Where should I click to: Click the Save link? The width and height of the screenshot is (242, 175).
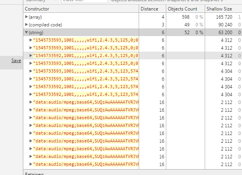click(x=16, y=61)
